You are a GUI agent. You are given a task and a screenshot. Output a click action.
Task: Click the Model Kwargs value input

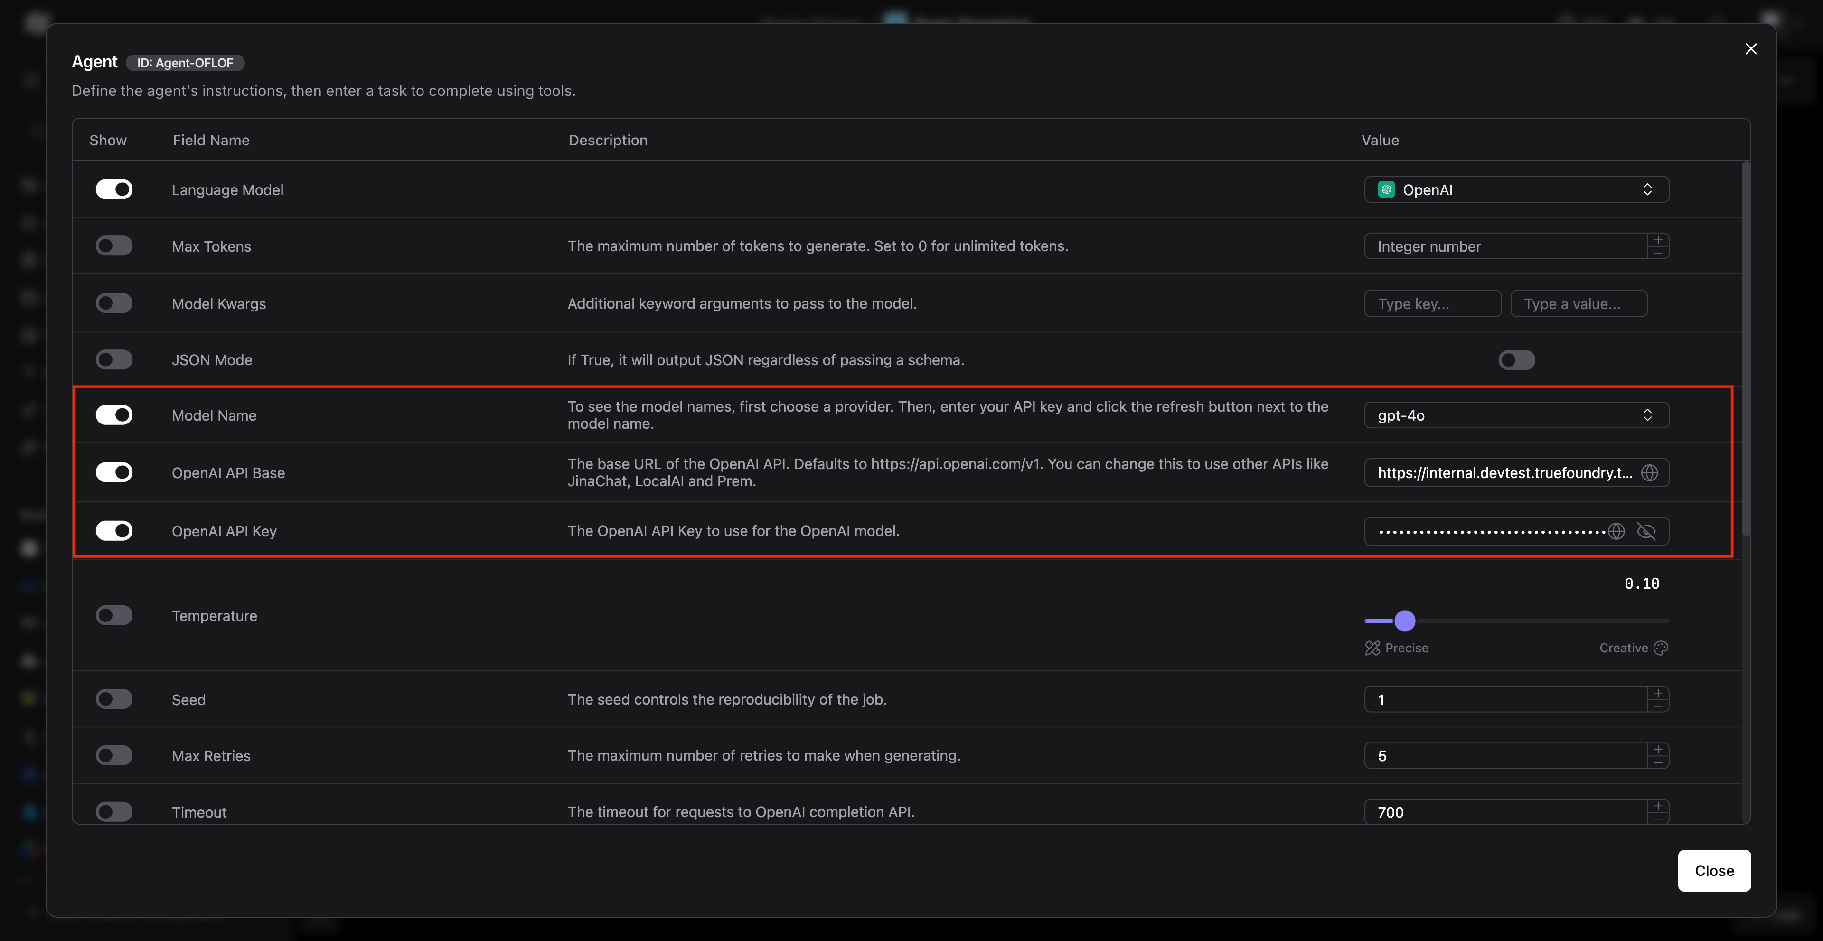[x=1578, y=303]
